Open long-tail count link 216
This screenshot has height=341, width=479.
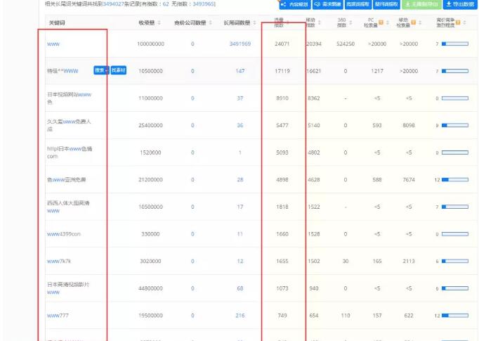click(x=240, y=315)
